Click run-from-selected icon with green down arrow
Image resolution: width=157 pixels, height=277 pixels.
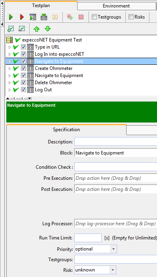pos(44,17)
